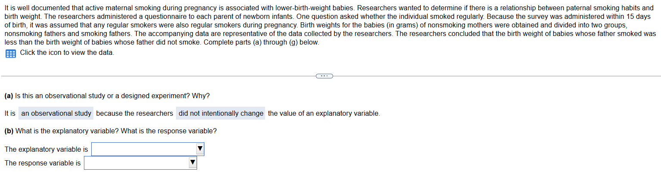Viewport: 661px width, 174px height.
Task: Open the response variable dropdown
Action: point(140,163)
